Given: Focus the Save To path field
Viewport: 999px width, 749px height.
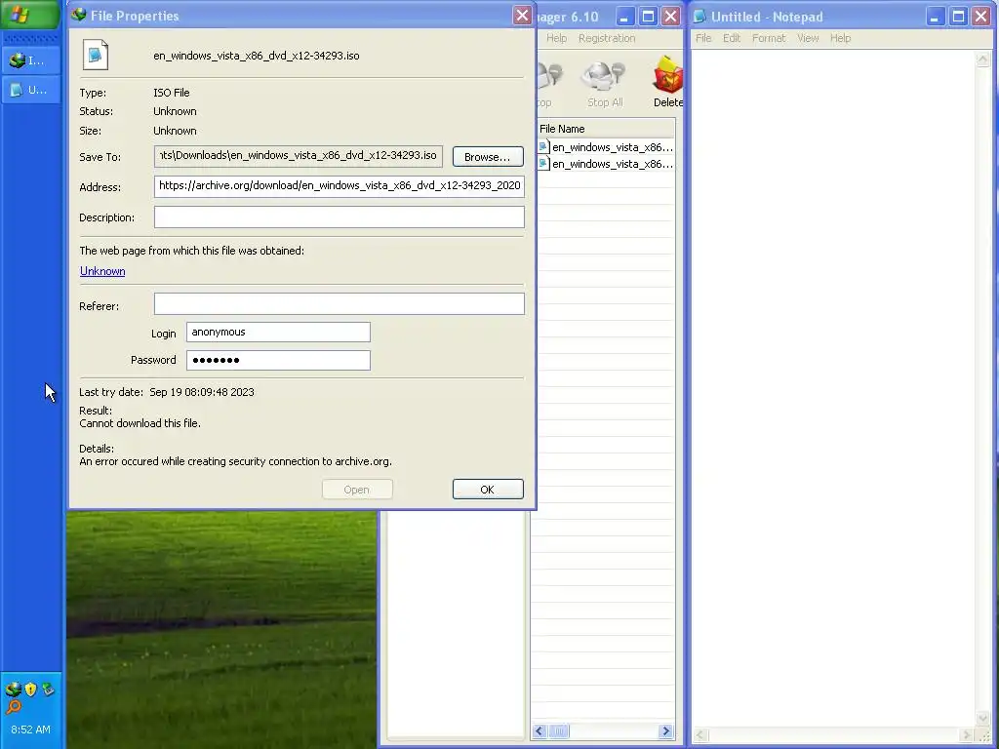Looking at the screenshot, I should click(x=299, y=156).
